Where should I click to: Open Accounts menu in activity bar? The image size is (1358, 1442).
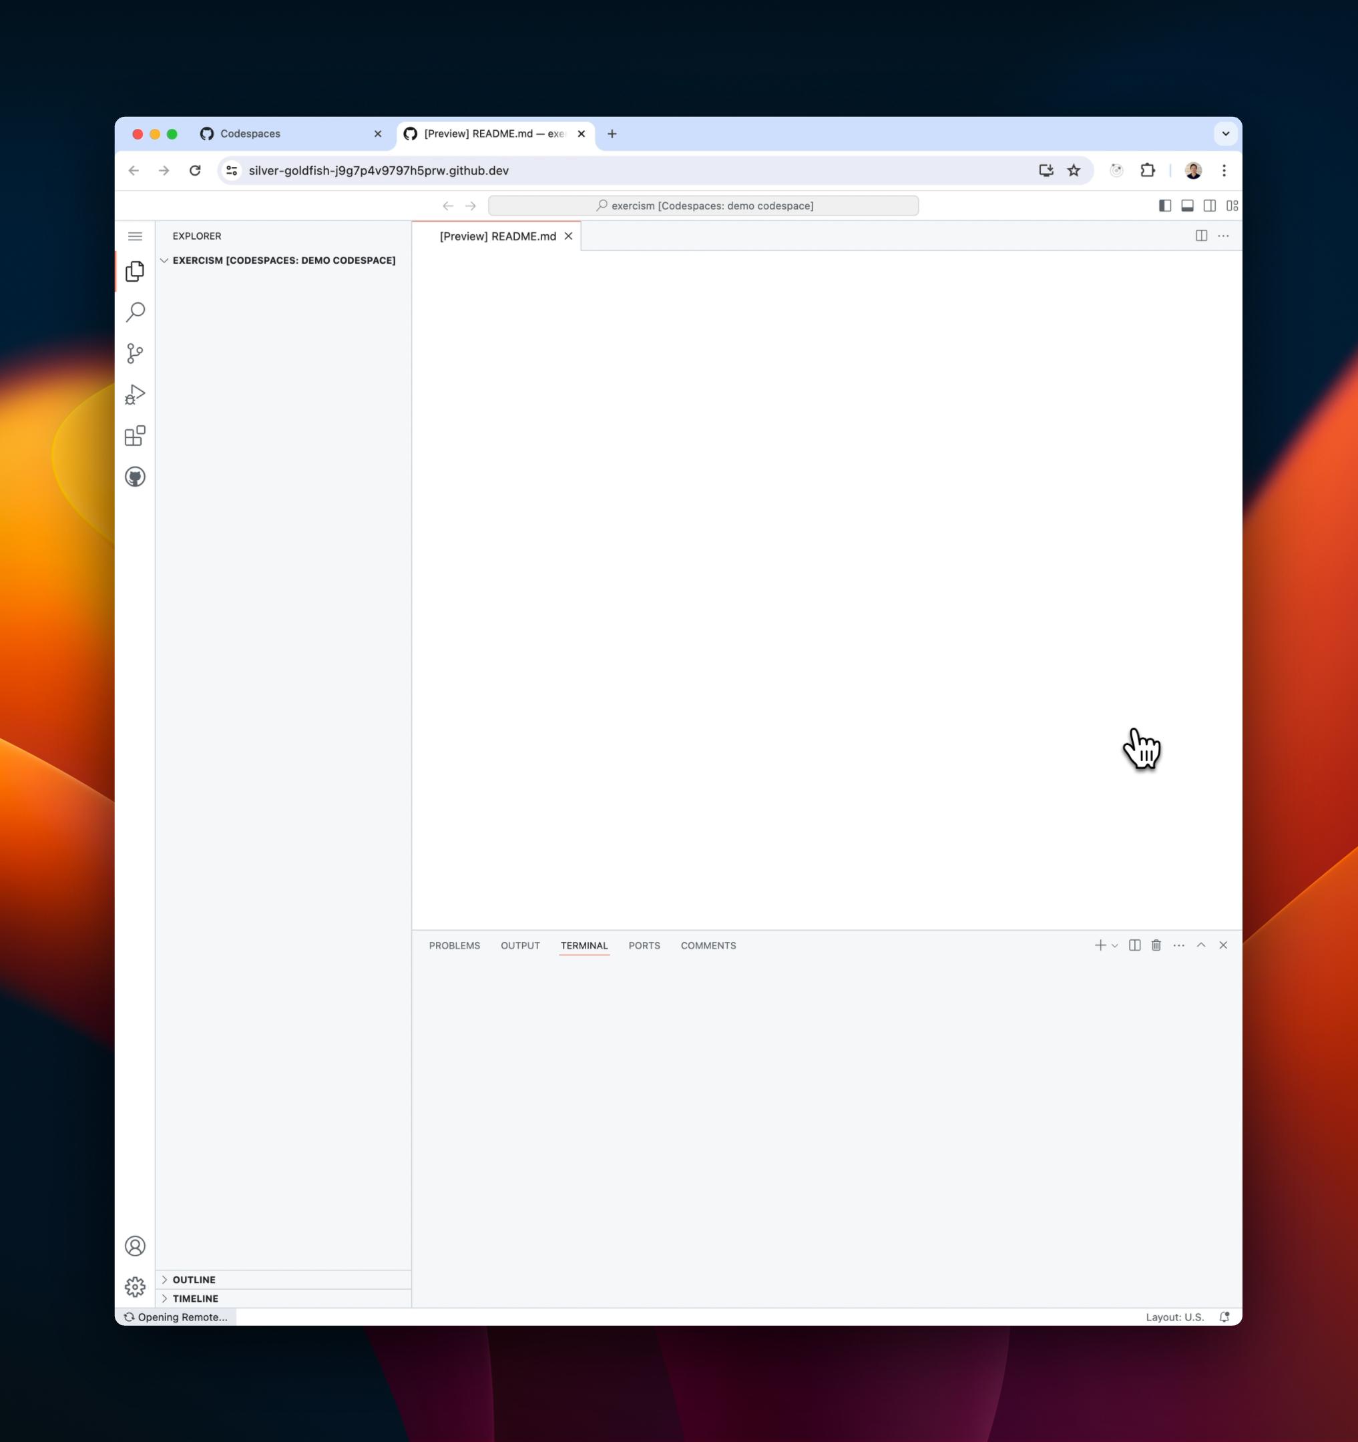point(135,1246)
